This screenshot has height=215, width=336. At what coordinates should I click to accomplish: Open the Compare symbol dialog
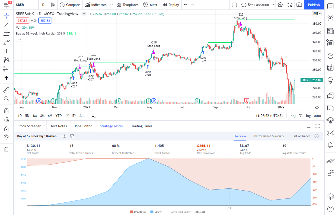(70, 5)
